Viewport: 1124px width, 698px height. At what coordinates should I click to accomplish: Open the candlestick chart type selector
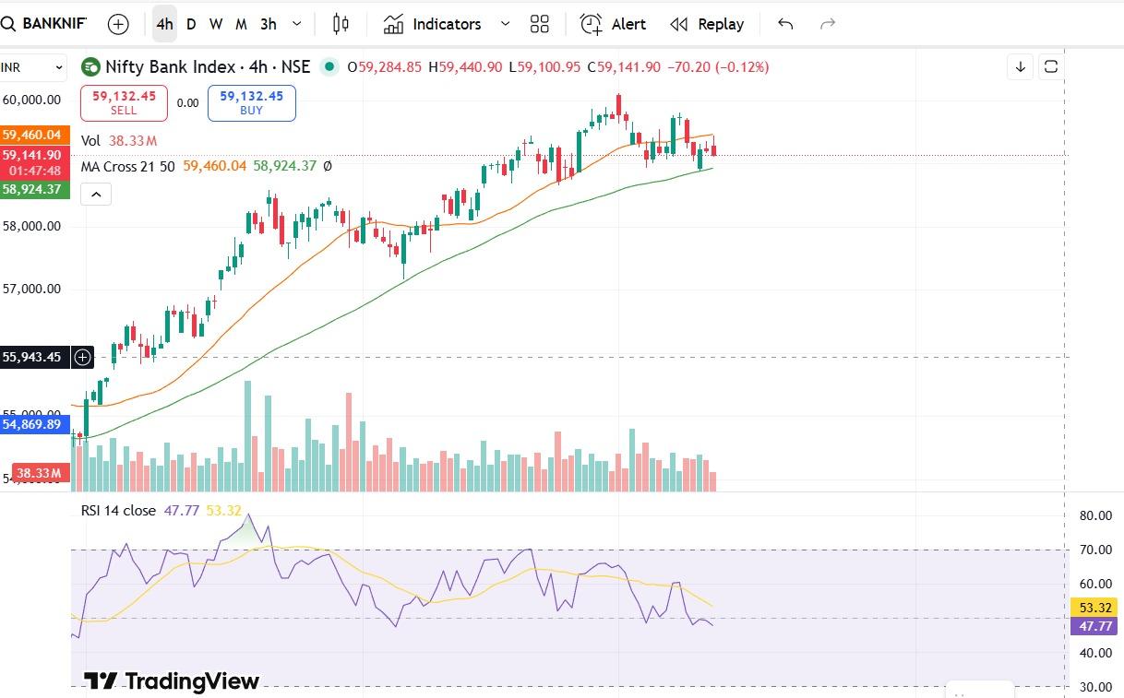point(341,24)
